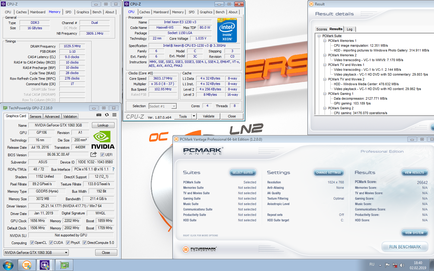The width and height of the screenshot is (434, 271).
Task: Click the volume speaker tray icon
Action: point(402,265)
